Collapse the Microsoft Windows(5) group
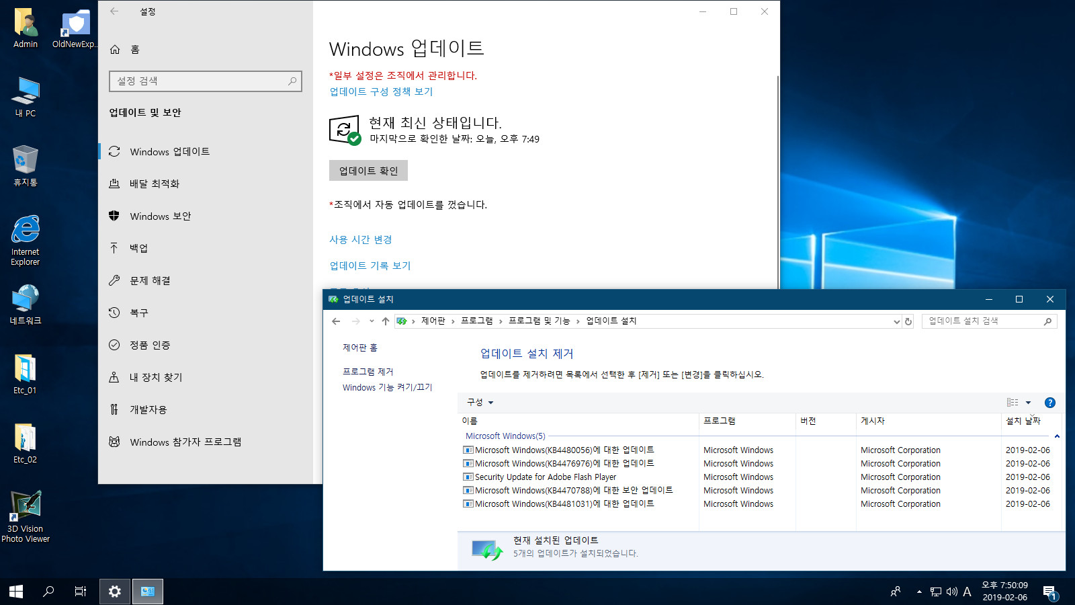 1057,436
